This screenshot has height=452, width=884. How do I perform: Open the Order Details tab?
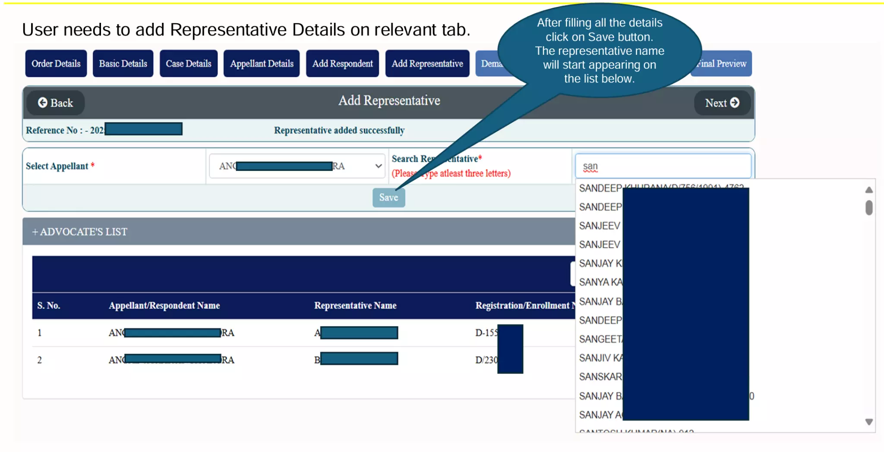(x=56, y=64)
